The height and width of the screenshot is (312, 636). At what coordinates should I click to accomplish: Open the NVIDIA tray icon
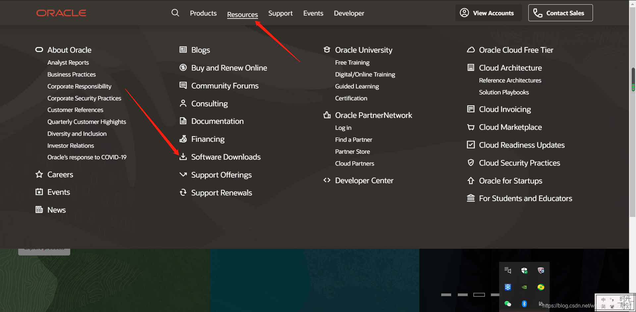[x=524, y=287]
